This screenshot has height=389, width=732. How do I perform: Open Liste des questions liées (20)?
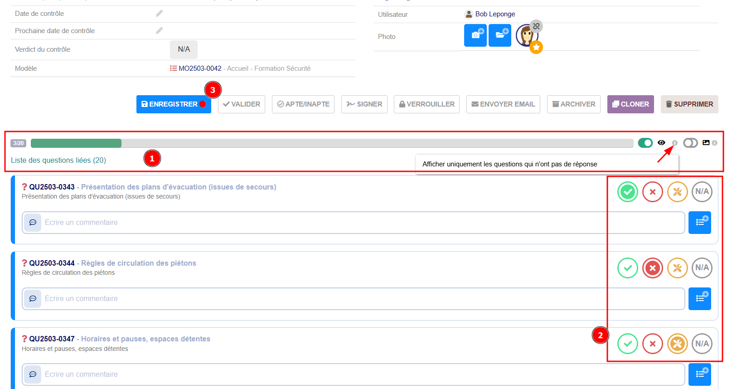point(58,160)
